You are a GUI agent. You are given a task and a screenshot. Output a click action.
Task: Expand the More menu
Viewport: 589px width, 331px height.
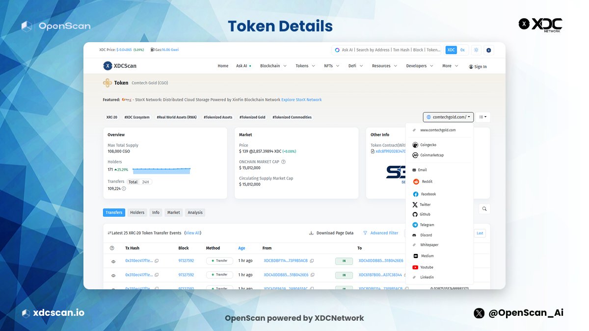click(x=450, y=66)
